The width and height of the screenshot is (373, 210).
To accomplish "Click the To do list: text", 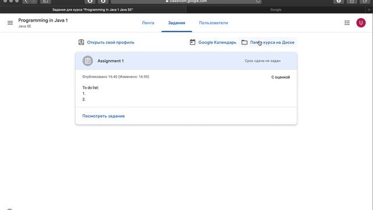I will (90, 87).
